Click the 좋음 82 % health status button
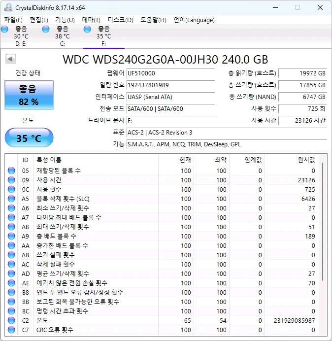Viewport: 332px width, 341px height. pos(29,95)
